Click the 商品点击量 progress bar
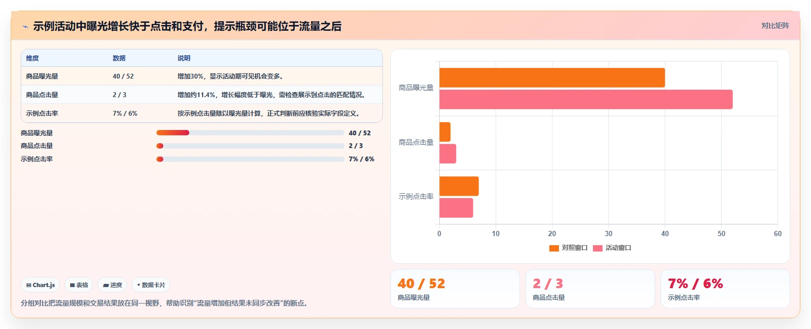This screenshot has width=811, height=329. [x=250, y=146]
